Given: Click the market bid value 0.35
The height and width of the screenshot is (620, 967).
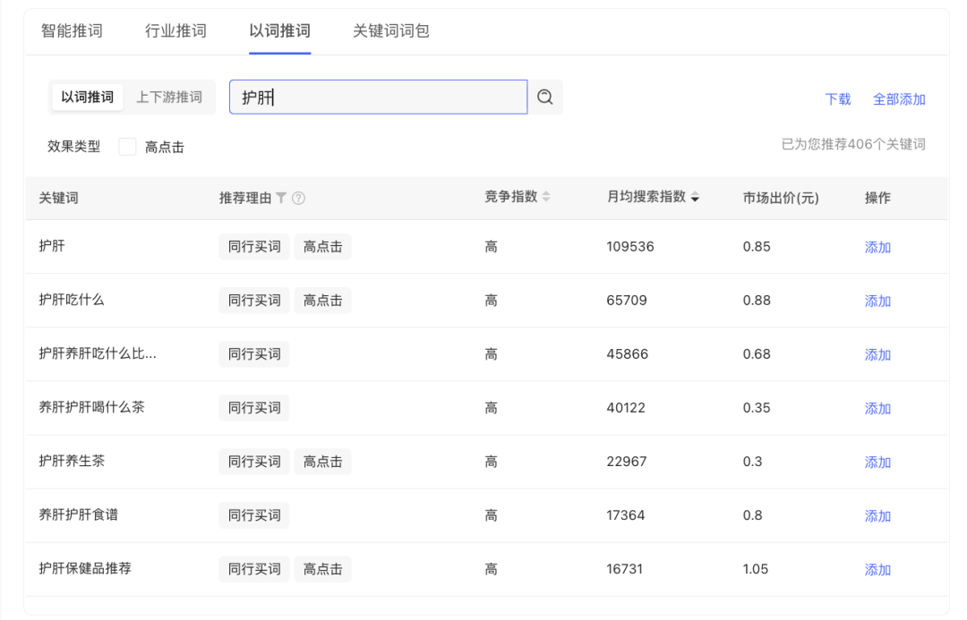Looking at the screenshot, I should (757, 407).
